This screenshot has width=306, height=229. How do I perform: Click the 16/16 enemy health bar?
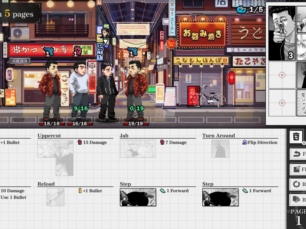click(x=80, y=124)
